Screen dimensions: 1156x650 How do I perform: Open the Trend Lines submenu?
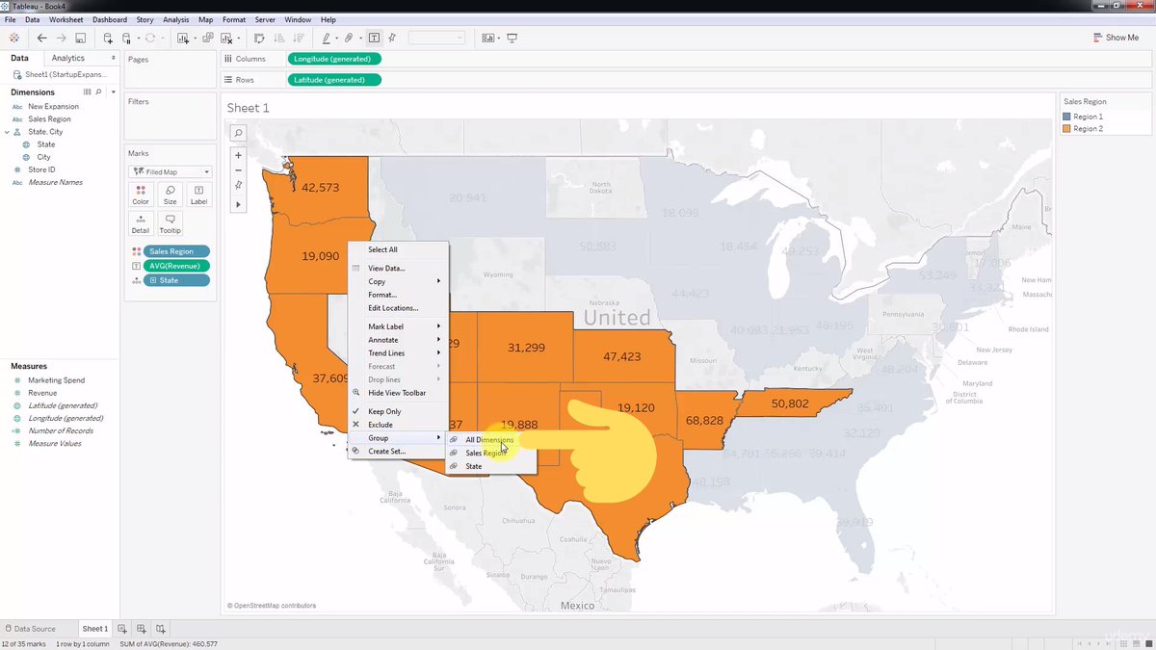tap(398, 353)
